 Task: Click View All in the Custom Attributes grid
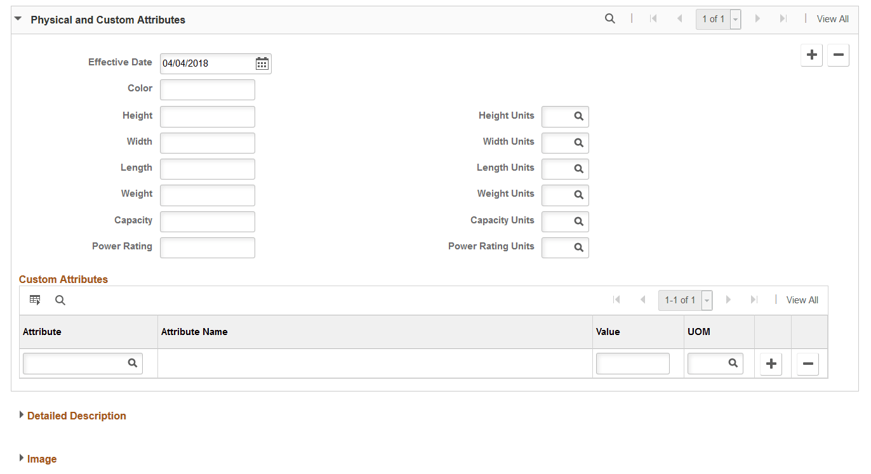pyautogui.click(x=802, y=300)
